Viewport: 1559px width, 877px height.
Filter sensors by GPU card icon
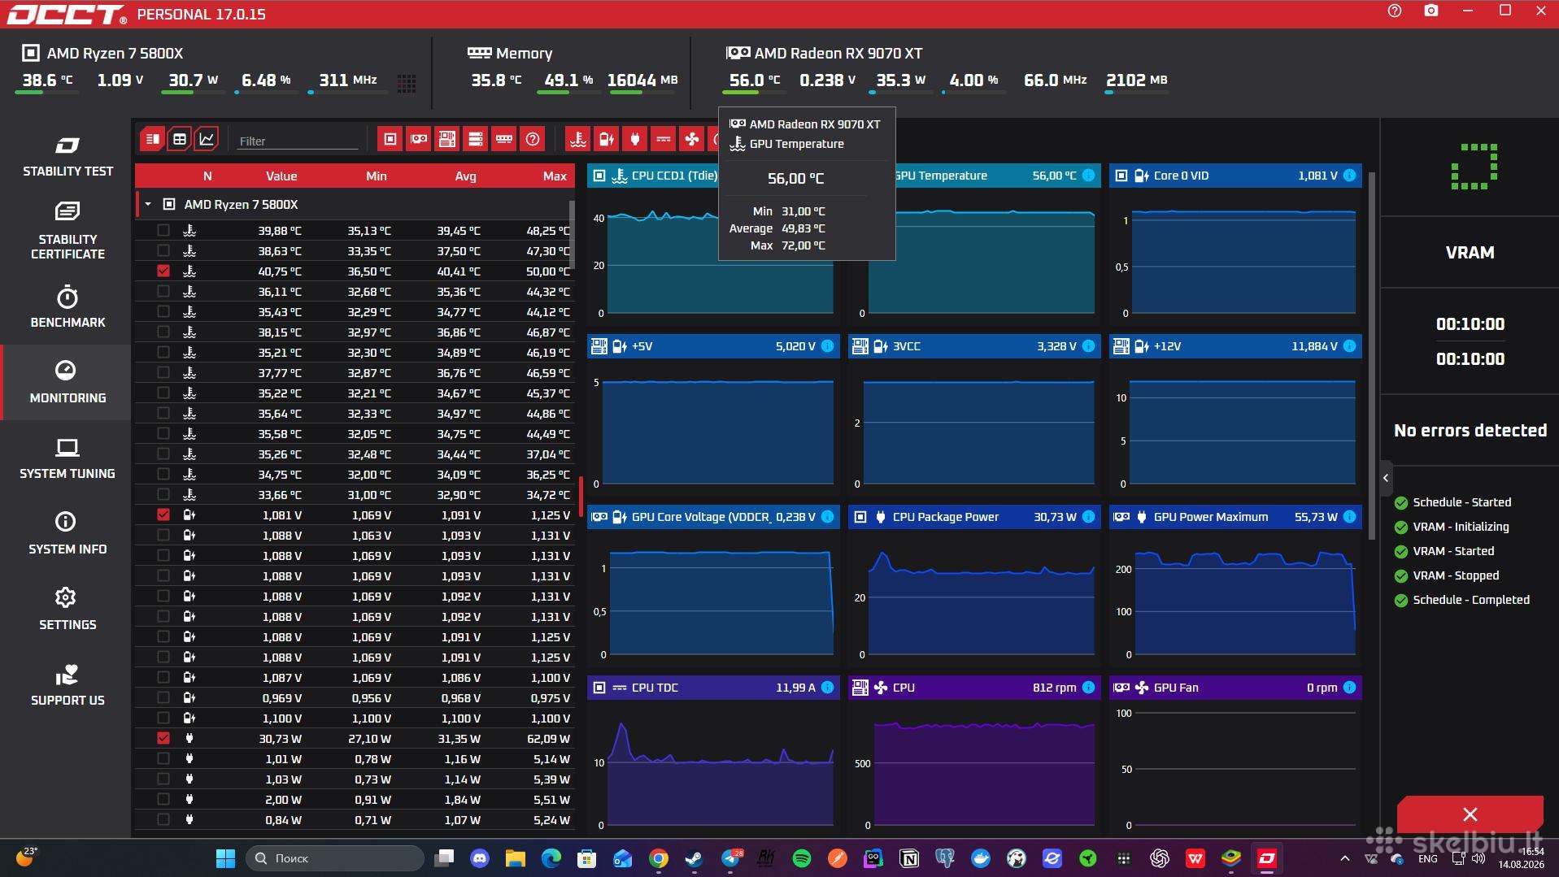[419, 139]
